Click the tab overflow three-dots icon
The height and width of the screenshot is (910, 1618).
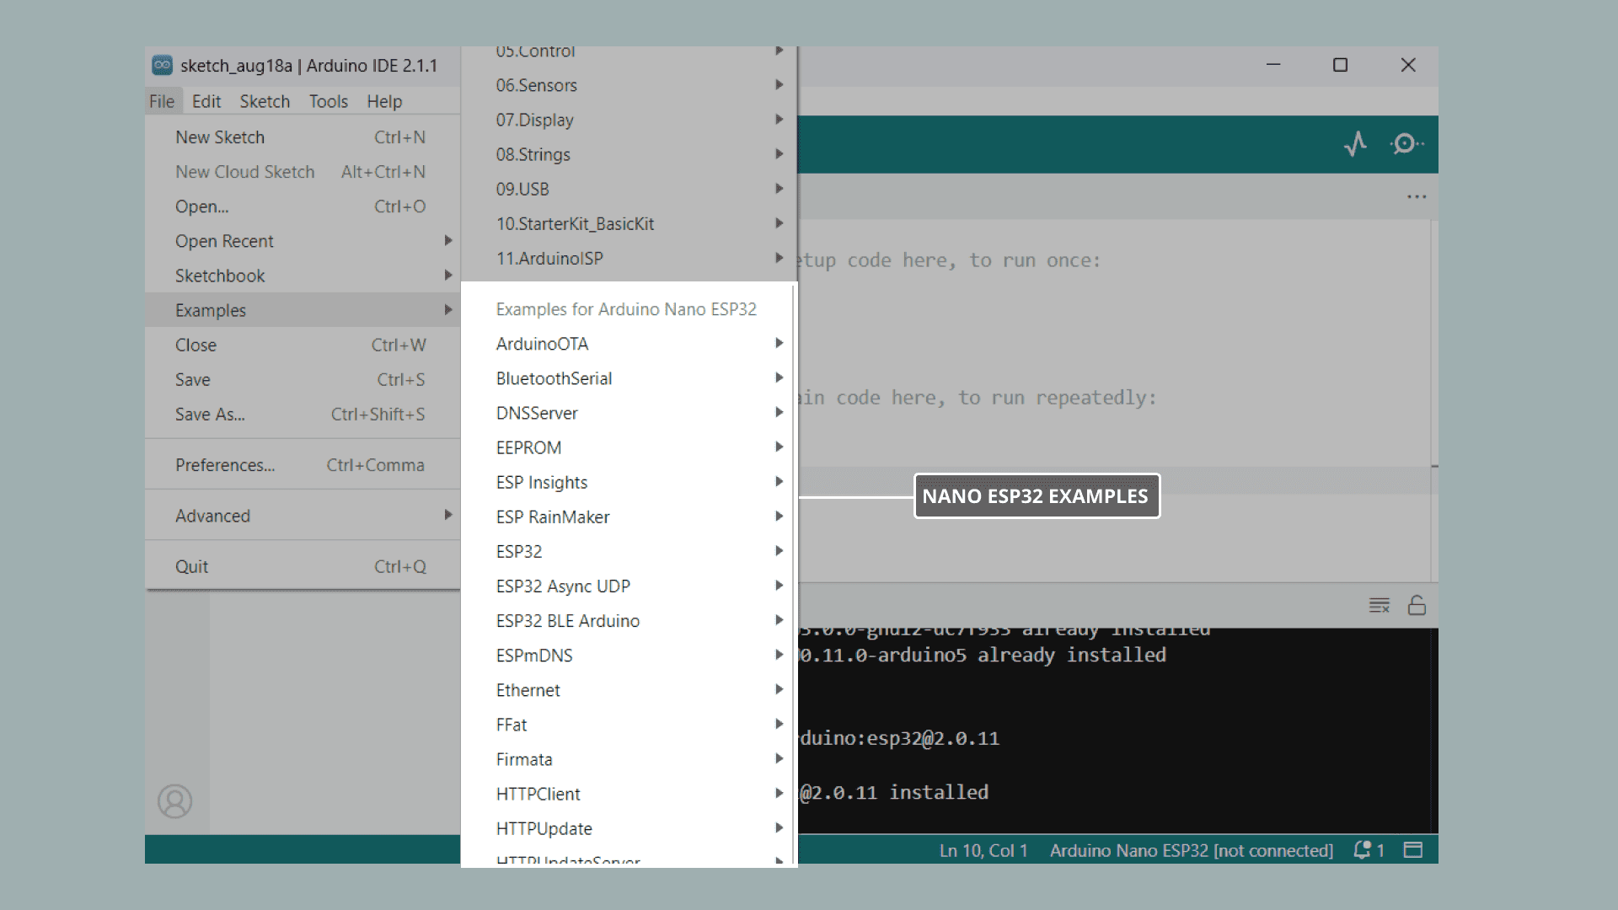coord(1417,197)
